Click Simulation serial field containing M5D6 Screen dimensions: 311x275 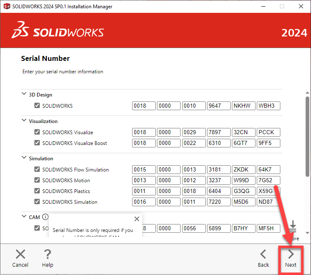click(243, 202)
